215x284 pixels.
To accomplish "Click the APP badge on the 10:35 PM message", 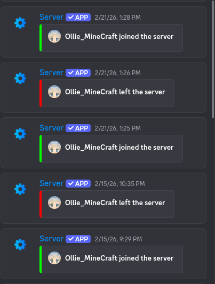I will tap(78, 184).
